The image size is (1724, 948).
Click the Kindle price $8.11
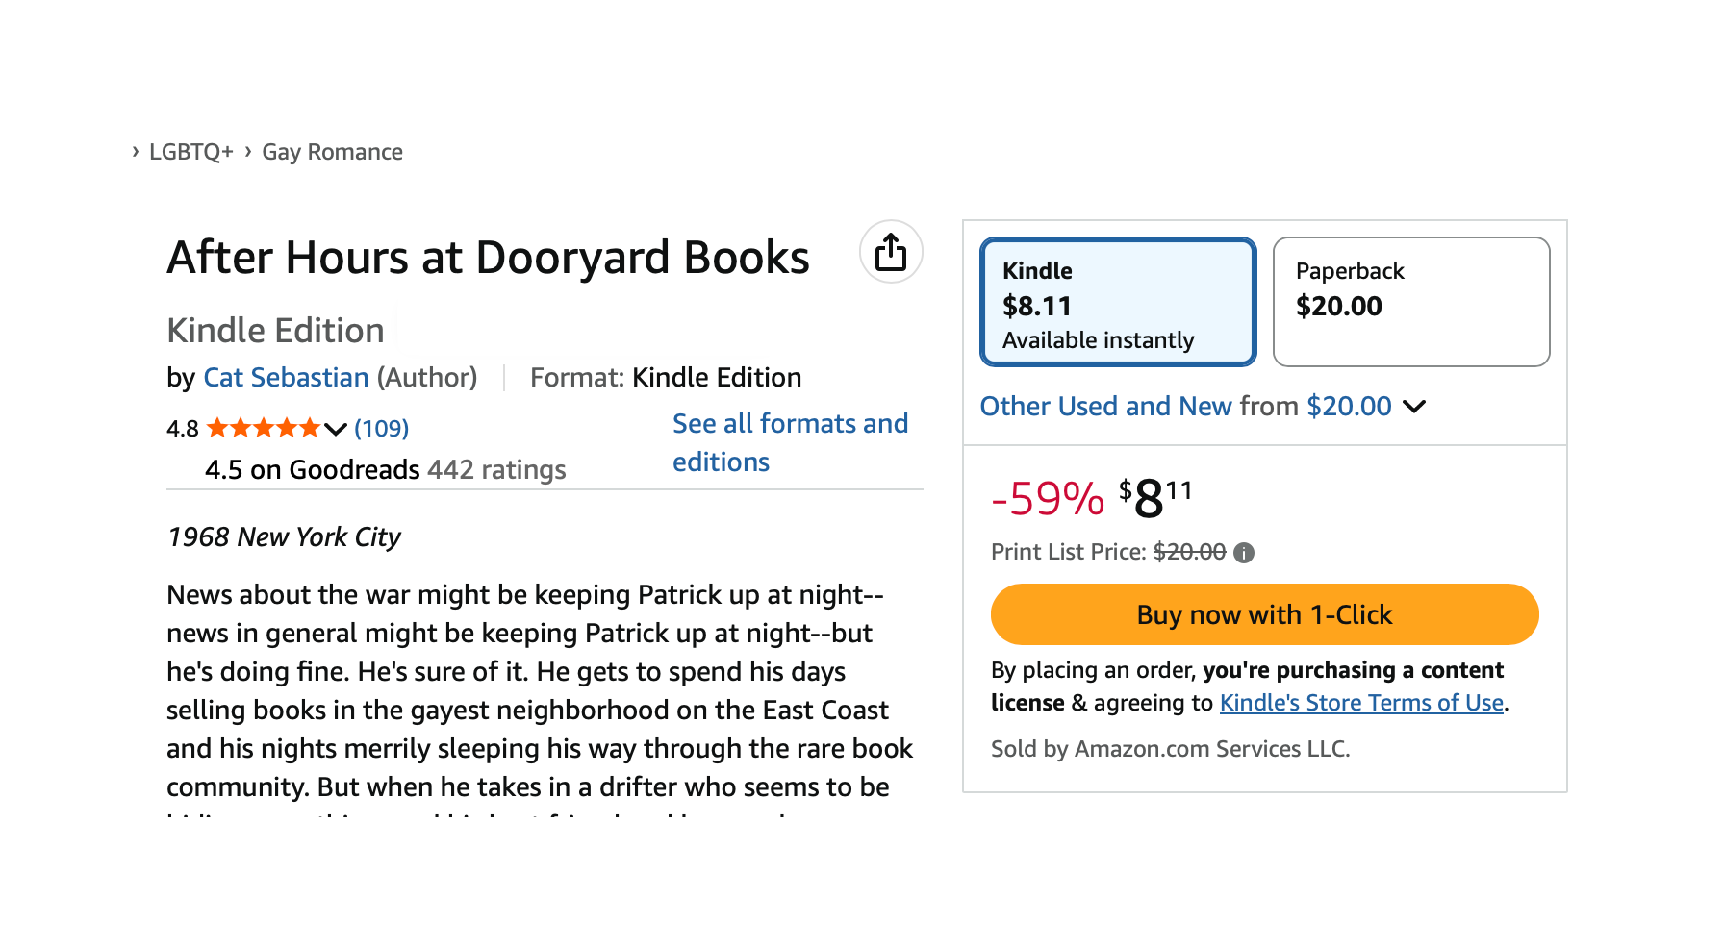coord(1035,307)
